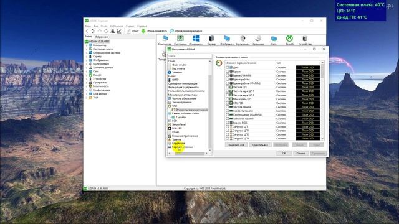Enable the Версия BIOS checkbox

227,123
